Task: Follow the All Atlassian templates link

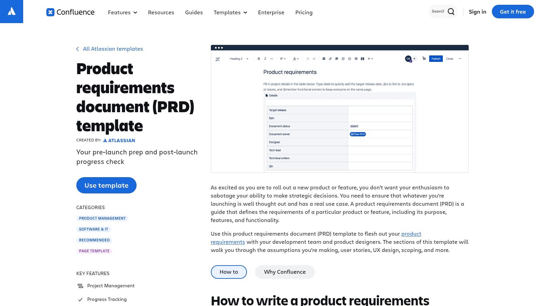Action: click(x=113, y=49)
